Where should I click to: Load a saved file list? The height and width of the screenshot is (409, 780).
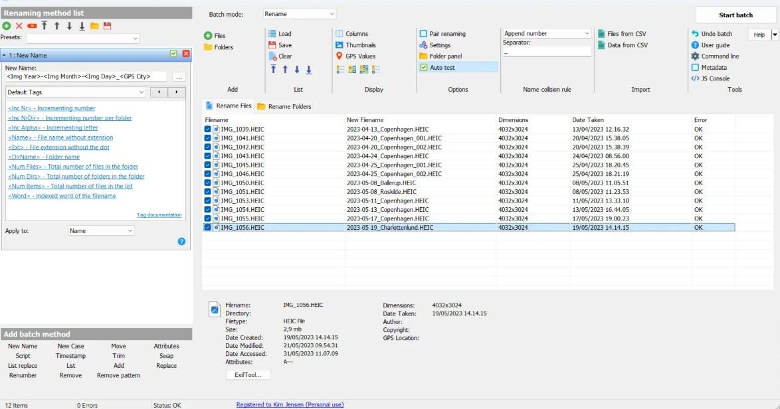click(x=280, y=34)
